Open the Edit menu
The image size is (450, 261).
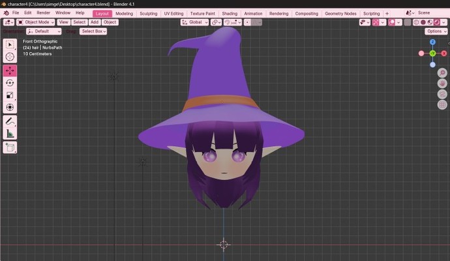point(28,13)
